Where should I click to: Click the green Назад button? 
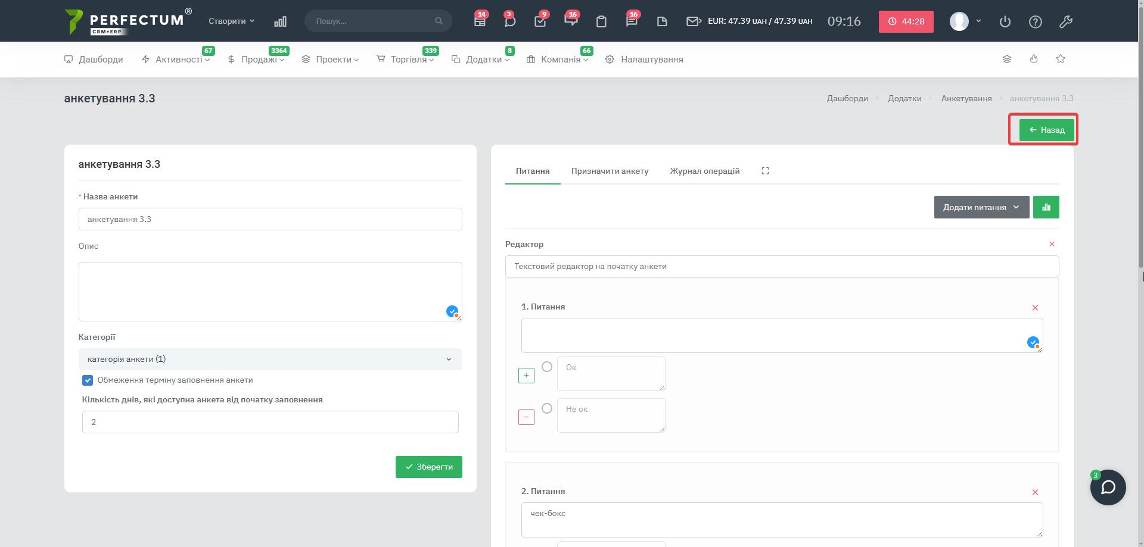click(x=1046, y=130)
